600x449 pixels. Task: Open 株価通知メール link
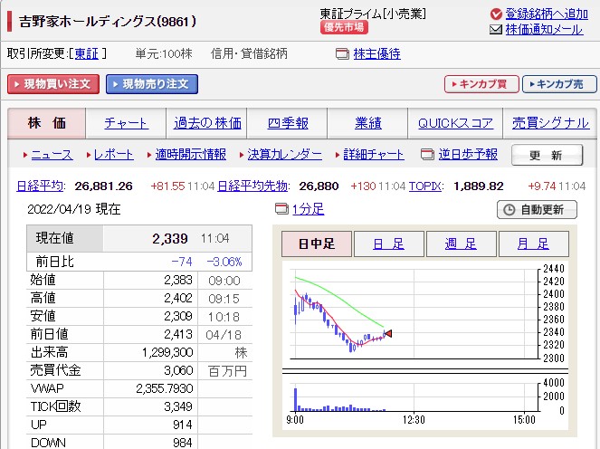[544, 30]
